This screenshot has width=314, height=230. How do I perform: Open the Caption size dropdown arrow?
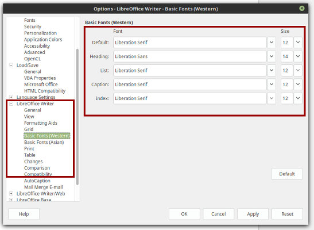pos(298,85)
